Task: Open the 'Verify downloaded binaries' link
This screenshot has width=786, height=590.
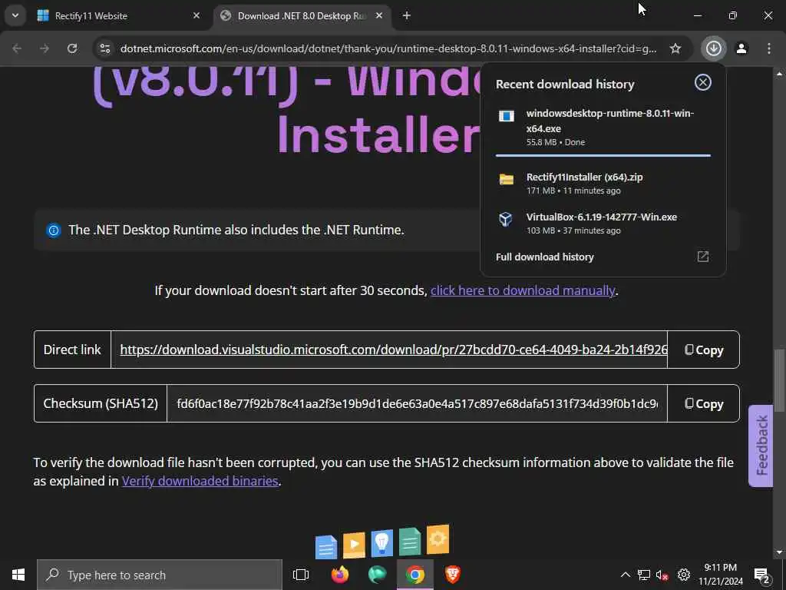Action: (200, 481)
